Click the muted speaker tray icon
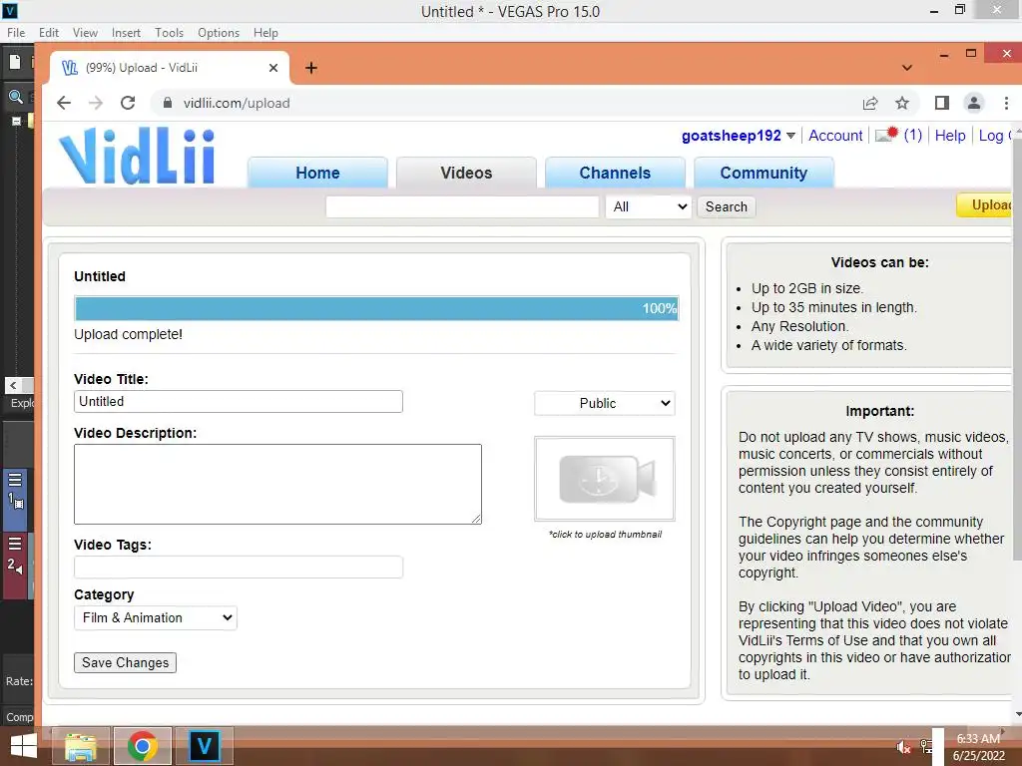The image size is (1022, 766). pos(903,747)
